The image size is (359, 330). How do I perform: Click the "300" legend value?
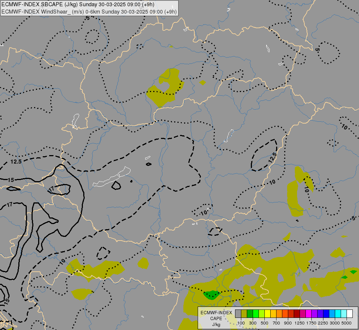pyautogui.click(x=253, y=323)
